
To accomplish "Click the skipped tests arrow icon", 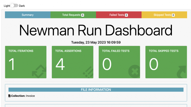I will click(x=180, y=71).
